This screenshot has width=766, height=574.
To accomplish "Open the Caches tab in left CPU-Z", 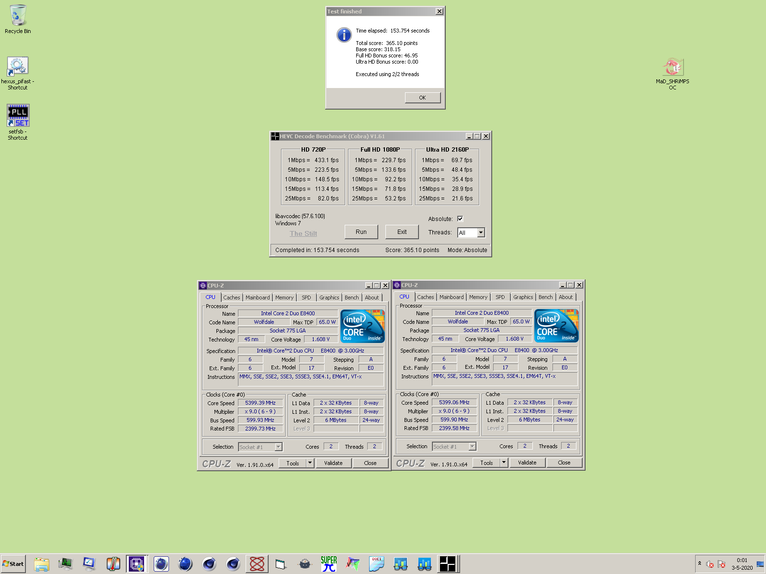I will [232, 298].
